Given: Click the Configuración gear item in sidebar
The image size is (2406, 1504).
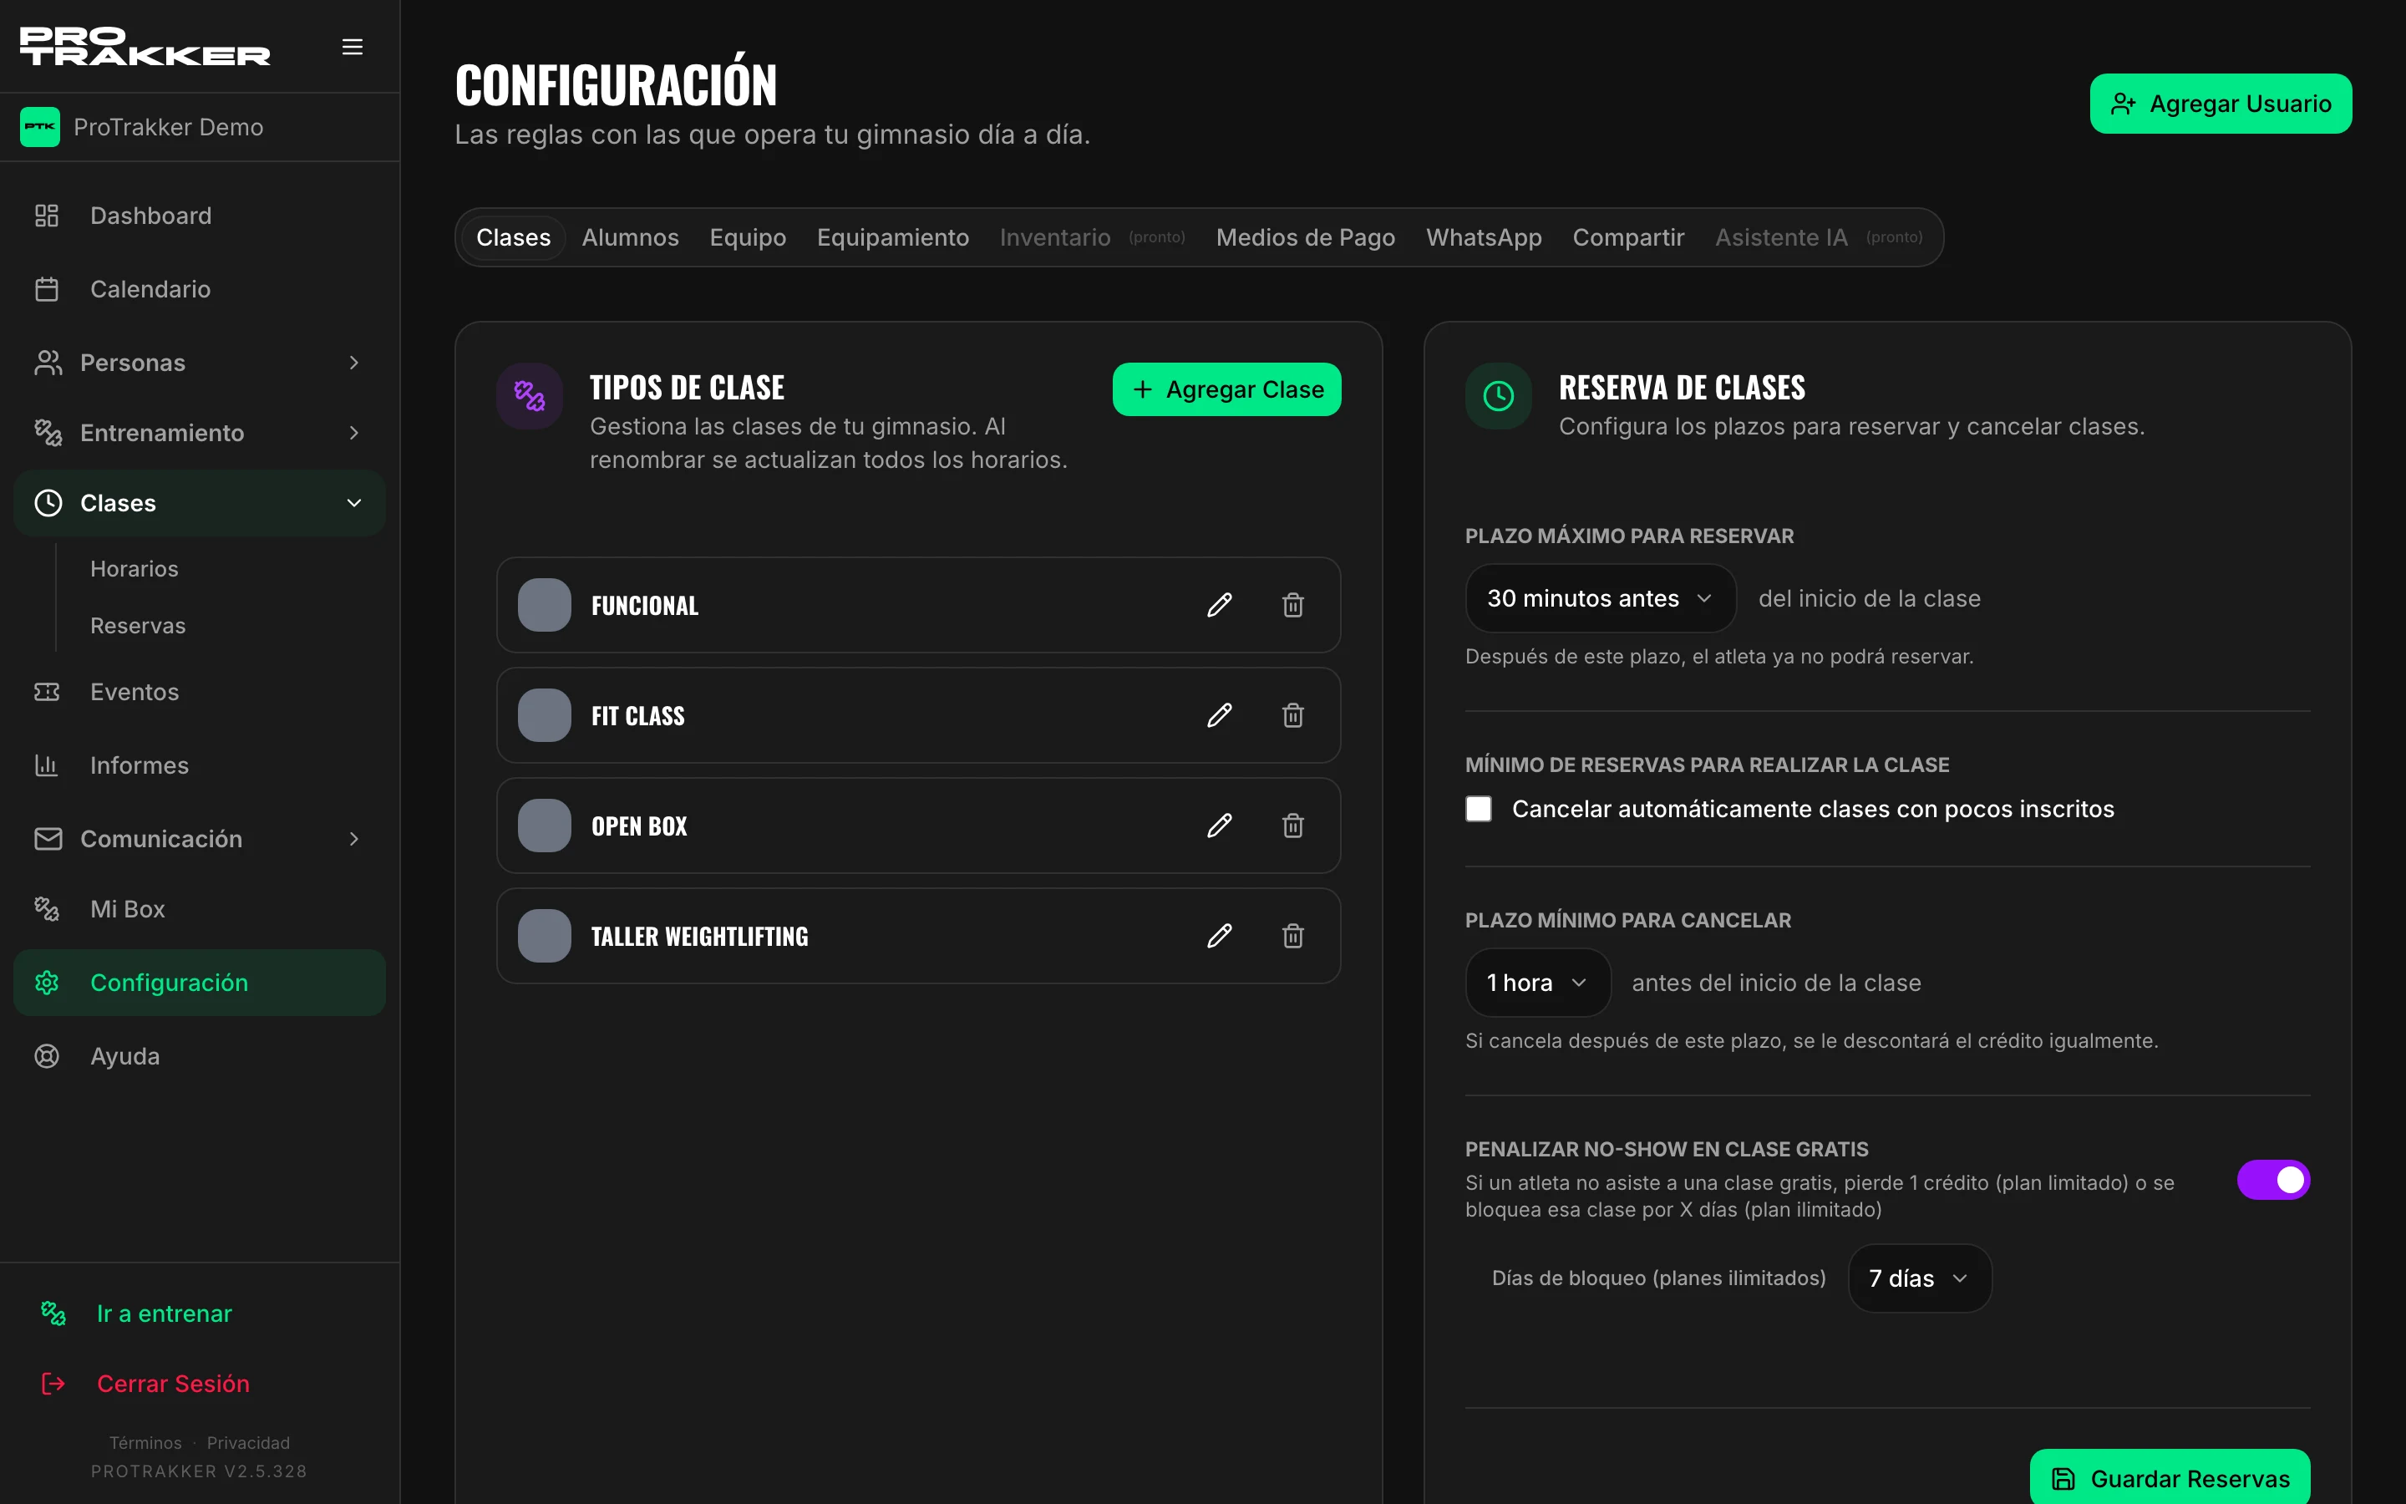Looking at the screenshot, I should click(199, 983).
